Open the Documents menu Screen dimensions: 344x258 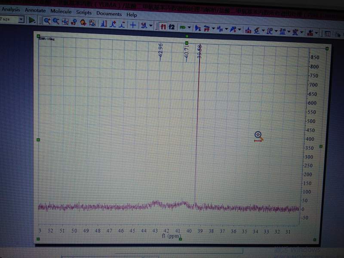(x=109, y=14)
